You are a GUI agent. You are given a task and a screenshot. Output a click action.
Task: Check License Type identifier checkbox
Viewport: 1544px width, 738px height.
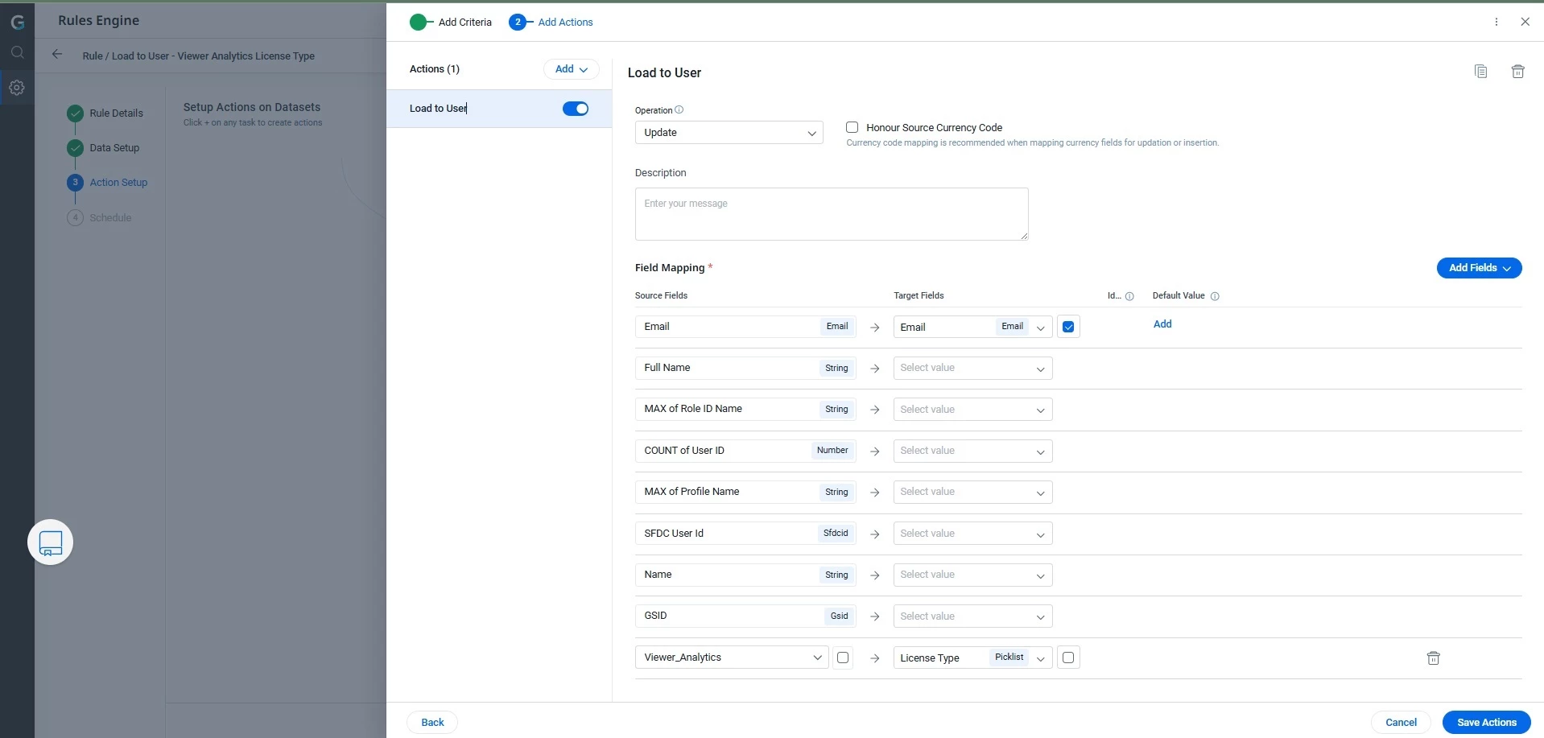[1068, 658]
